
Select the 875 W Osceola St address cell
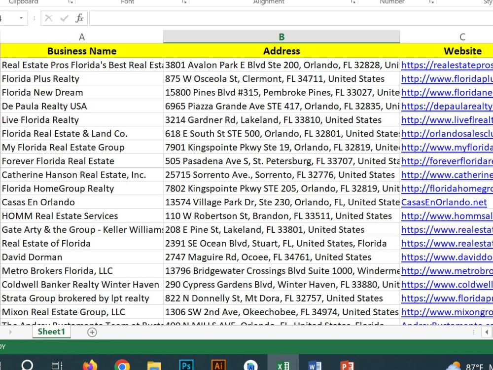coord(282,78)
